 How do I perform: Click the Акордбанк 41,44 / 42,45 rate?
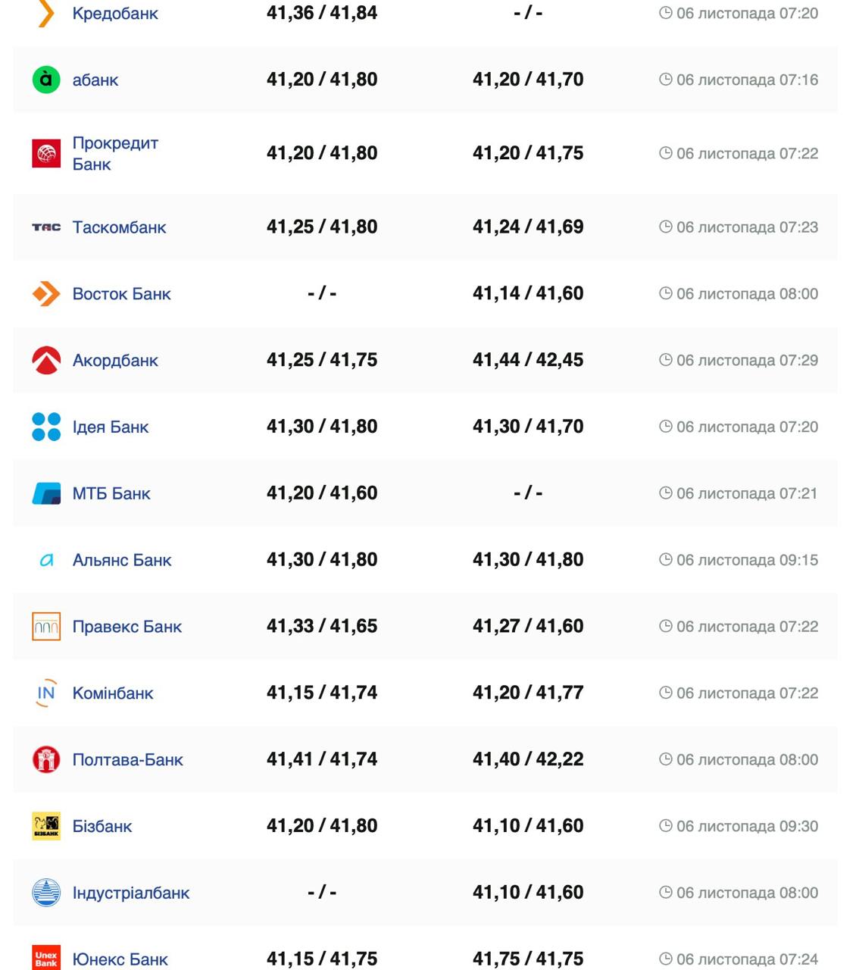528,360
